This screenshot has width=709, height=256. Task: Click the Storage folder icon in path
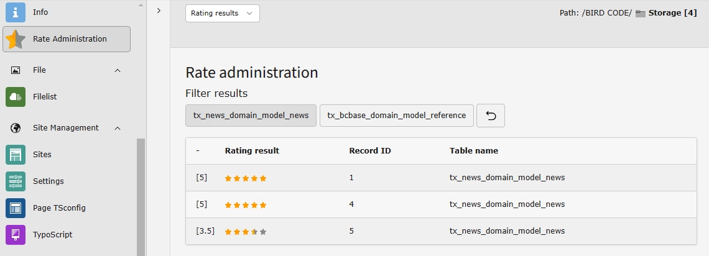[x=640, y=13]
